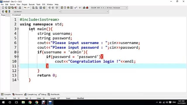
Task: Click the Windows Start button
Action: (3, 102)
